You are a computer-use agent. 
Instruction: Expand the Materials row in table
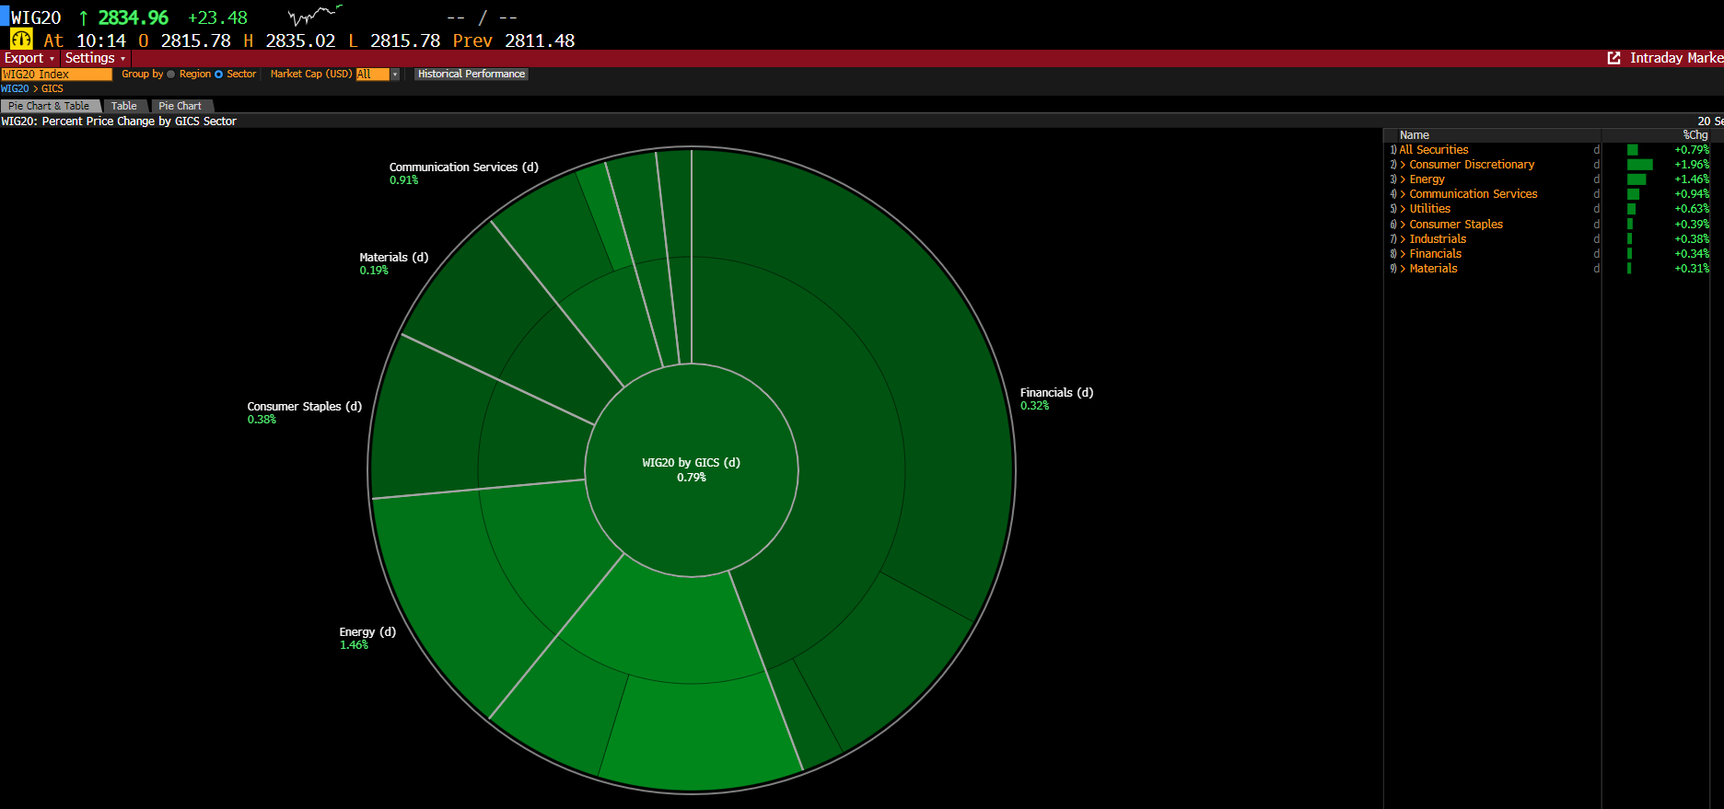[1403, 269]
